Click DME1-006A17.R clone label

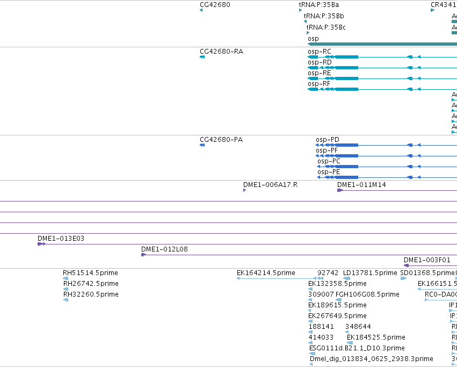(271, 185)
